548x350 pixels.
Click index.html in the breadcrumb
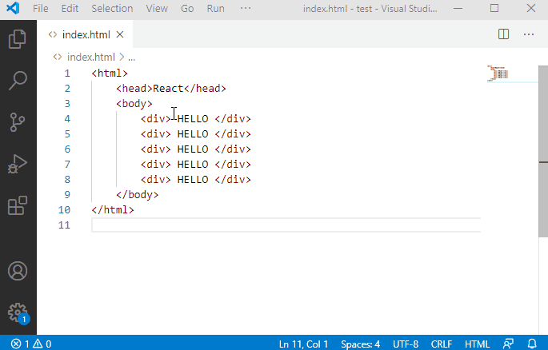pyautogui.click(x=91, y=57)
